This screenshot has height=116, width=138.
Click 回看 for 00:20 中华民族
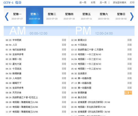click(x=64, y=40)
